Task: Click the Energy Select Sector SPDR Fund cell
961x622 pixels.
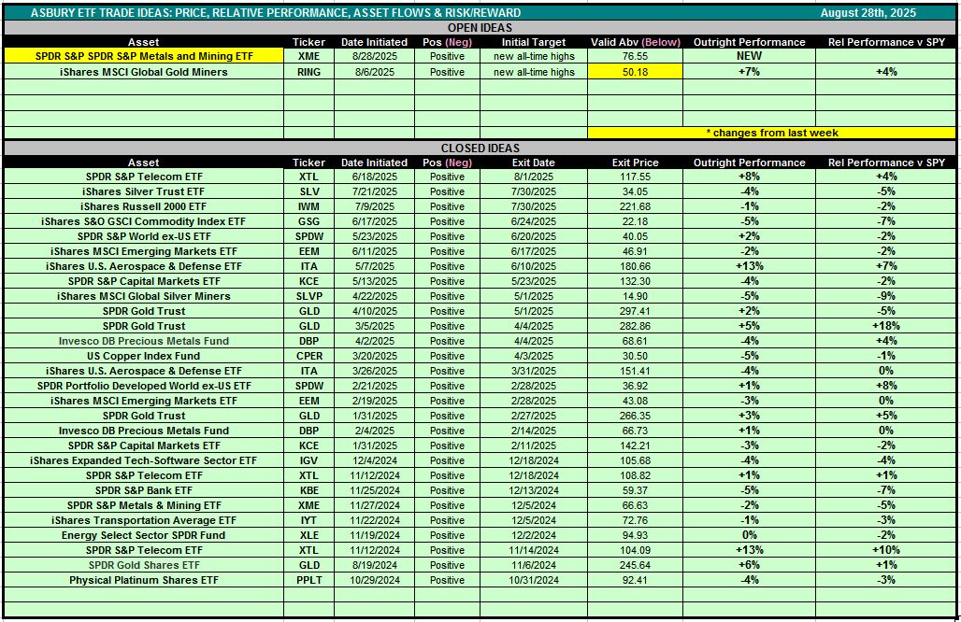Action: 143,535
